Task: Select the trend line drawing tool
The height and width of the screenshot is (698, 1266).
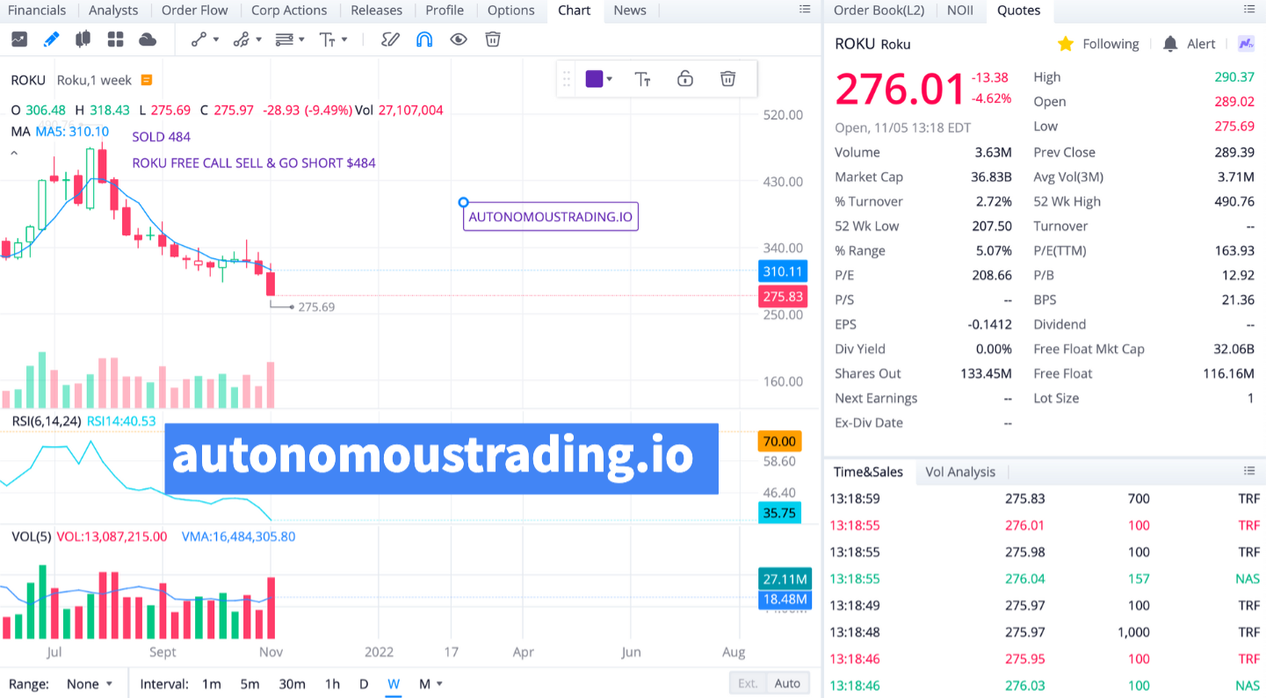Action: coord(199,40)
